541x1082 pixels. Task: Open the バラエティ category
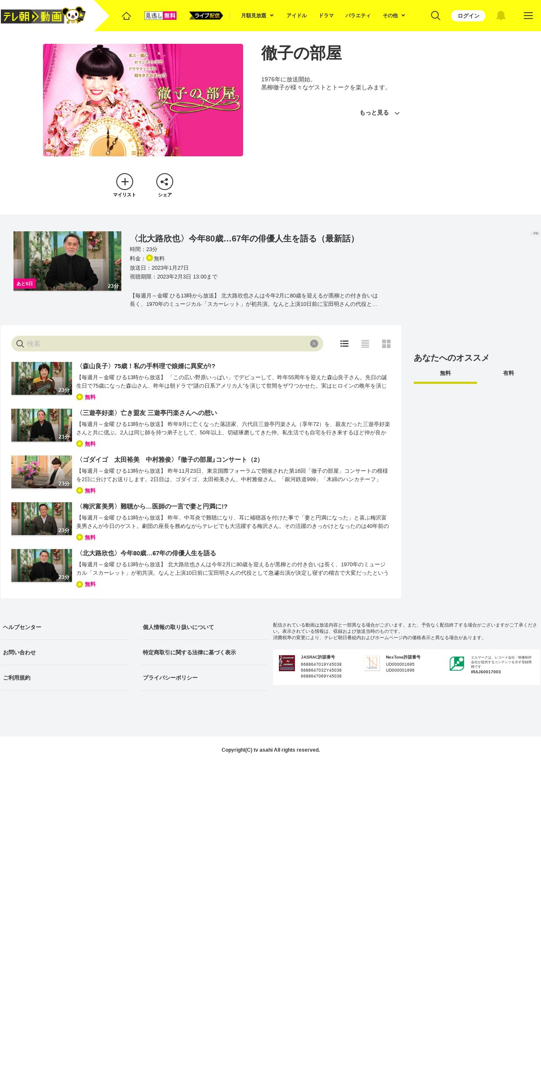358,16
